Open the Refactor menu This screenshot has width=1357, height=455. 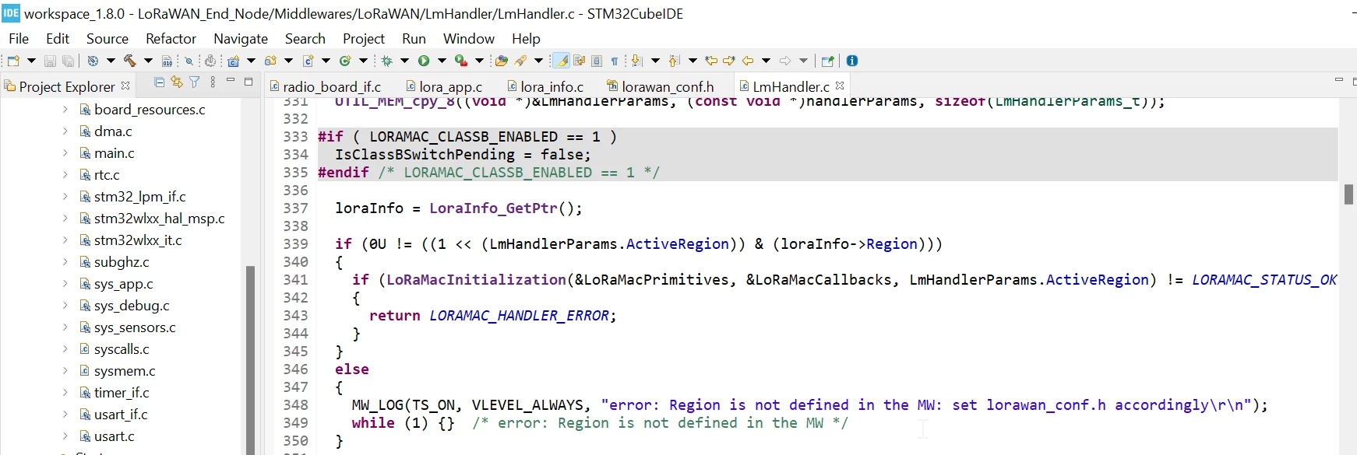171,38
